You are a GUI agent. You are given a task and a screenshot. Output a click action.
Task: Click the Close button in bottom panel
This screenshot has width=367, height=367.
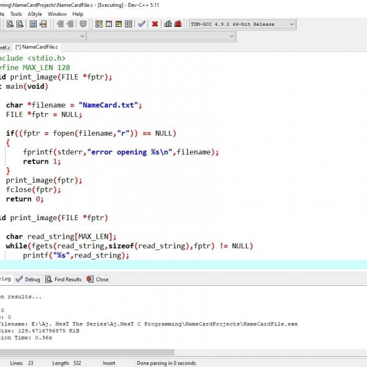pyautogui.click(x=98, y=280)
